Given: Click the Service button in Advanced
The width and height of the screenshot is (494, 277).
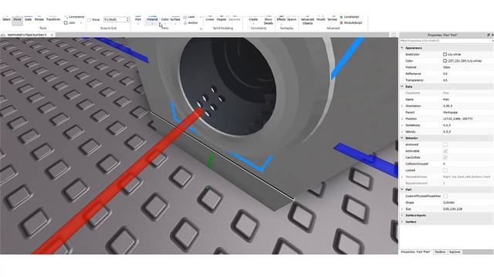Looking at the screenshot, I should point(332,19).
